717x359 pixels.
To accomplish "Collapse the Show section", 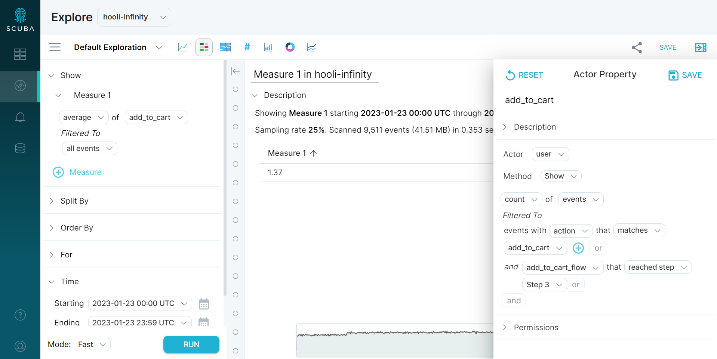I will (52, 75).
